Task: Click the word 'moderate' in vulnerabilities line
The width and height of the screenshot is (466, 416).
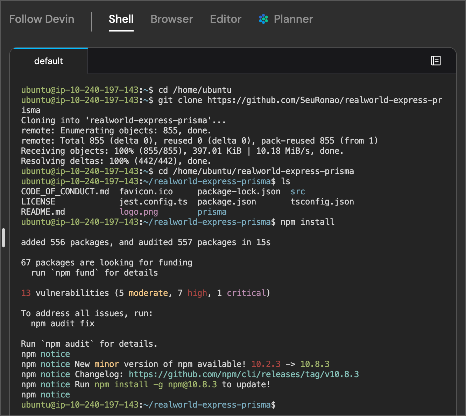Action: click(x=148, y=293)
